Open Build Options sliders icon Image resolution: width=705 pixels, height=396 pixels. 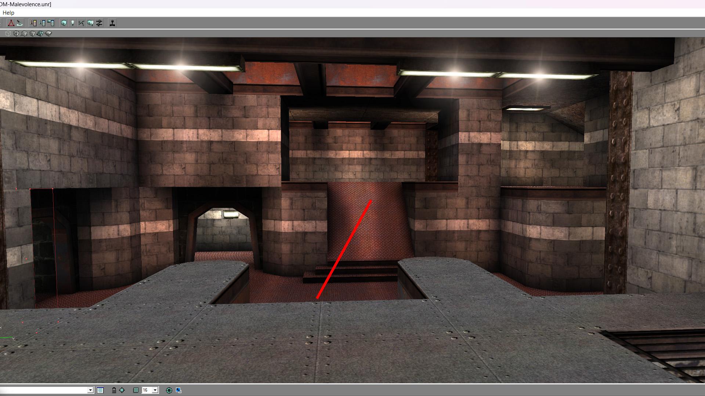click(99, 23)
